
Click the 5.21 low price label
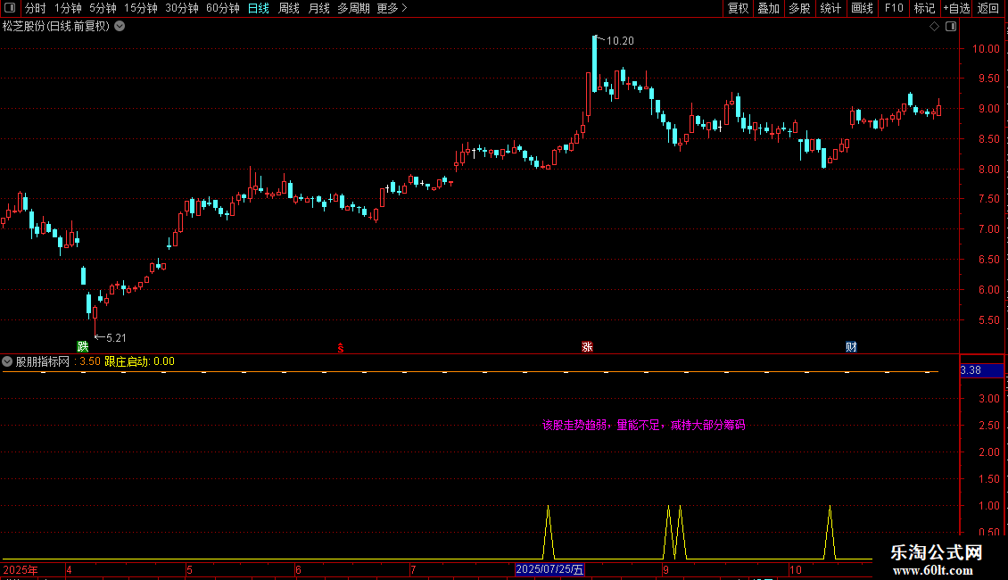click(116, 338)
